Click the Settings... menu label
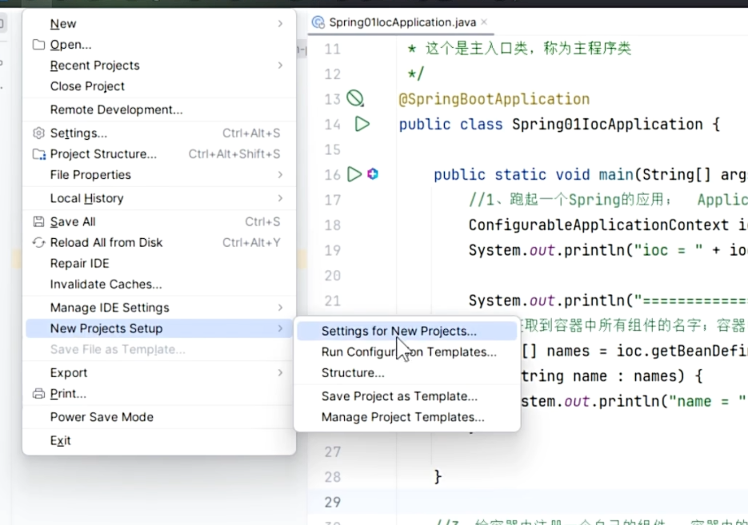 coord(78,133)
